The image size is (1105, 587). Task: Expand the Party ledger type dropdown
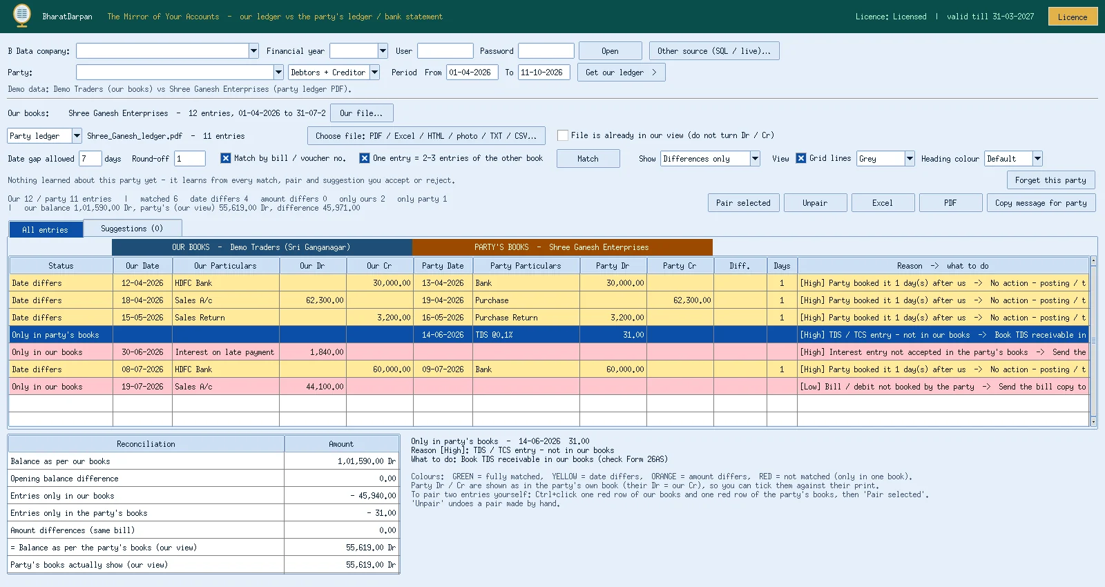click(x=77, y=136)
